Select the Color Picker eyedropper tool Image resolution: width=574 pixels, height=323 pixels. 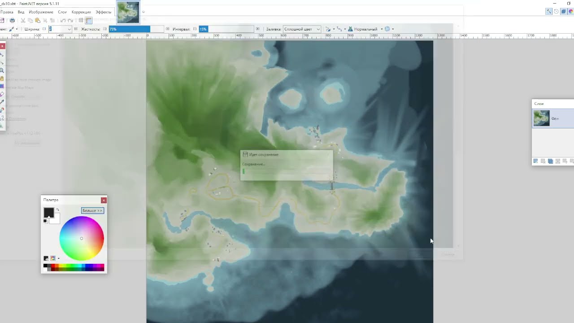pyautogui.click(x=2, y=102)
